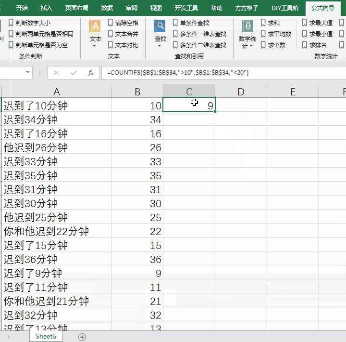
Task: Select cell containing 迟到了15分钟
Action: tap(57, 244)
